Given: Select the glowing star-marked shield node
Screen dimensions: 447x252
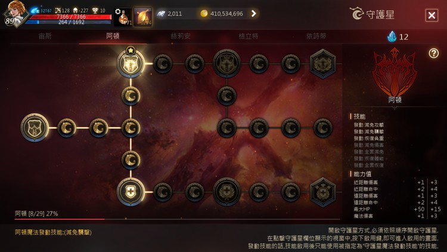Looking at the screenshot, I should click(x=131, y=63).
